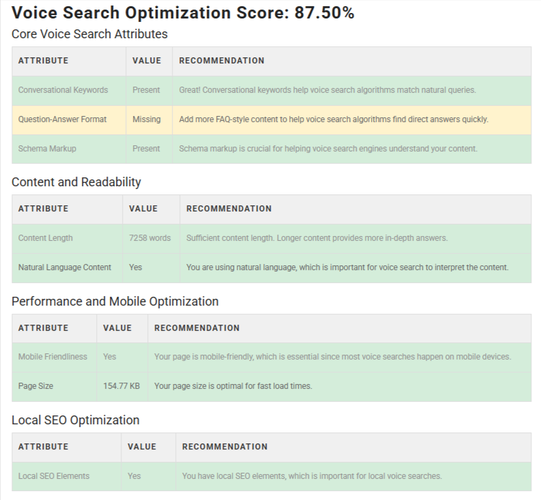The width and height of the screenshot is (541, 500).
Task: Click the Performance and Mobile Optimization heading
Action: coord(115,302)
